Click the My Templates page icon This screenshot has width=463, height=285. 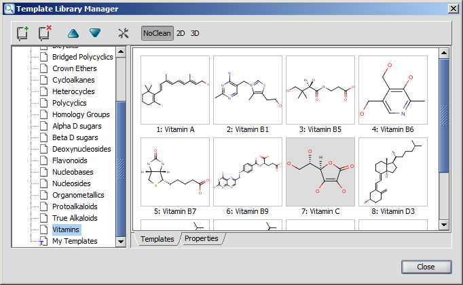coord(43,241)
